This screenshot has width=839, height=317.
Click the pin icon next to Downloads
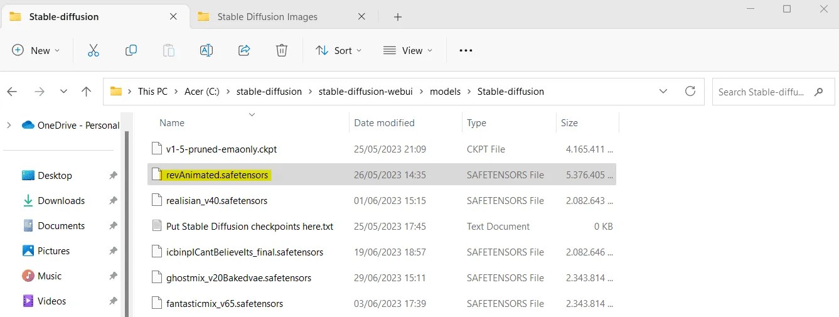[x=113, y=201]
